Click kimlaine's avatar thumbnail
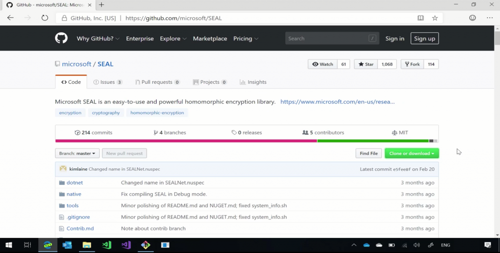 point(63,169)
